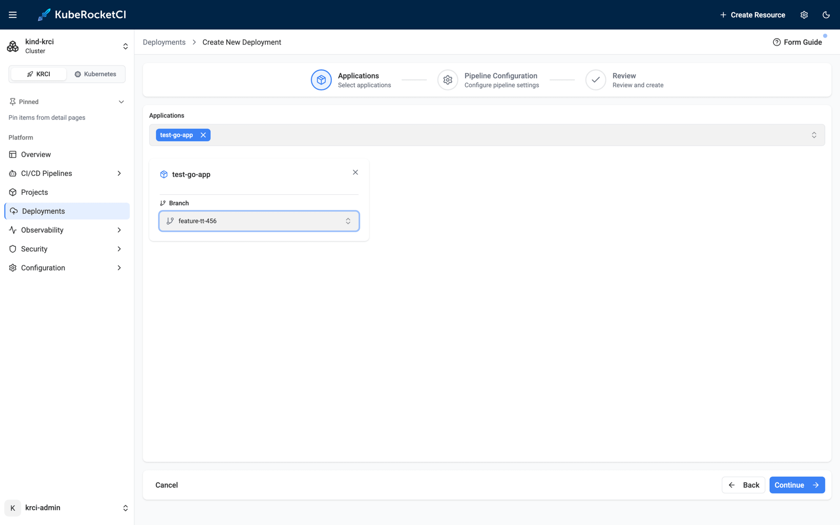
Task: Open CI/CD Pipelines sidebar item
Action: point(67,173)
